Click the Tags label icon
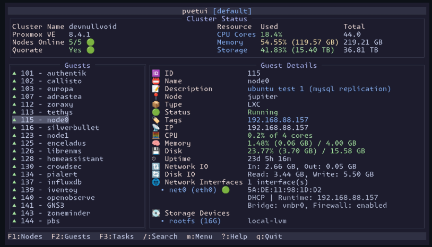This screenshot has width=432, height=247. click(x=156, y=120)
